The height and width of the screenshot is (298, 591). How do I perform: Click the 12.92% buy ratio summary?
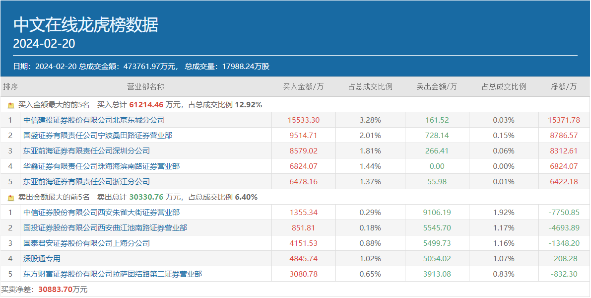coord(249,105)
